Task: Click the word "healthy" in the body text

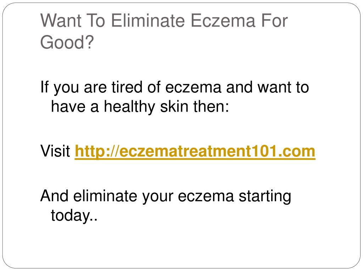Action: click(129, 107)
